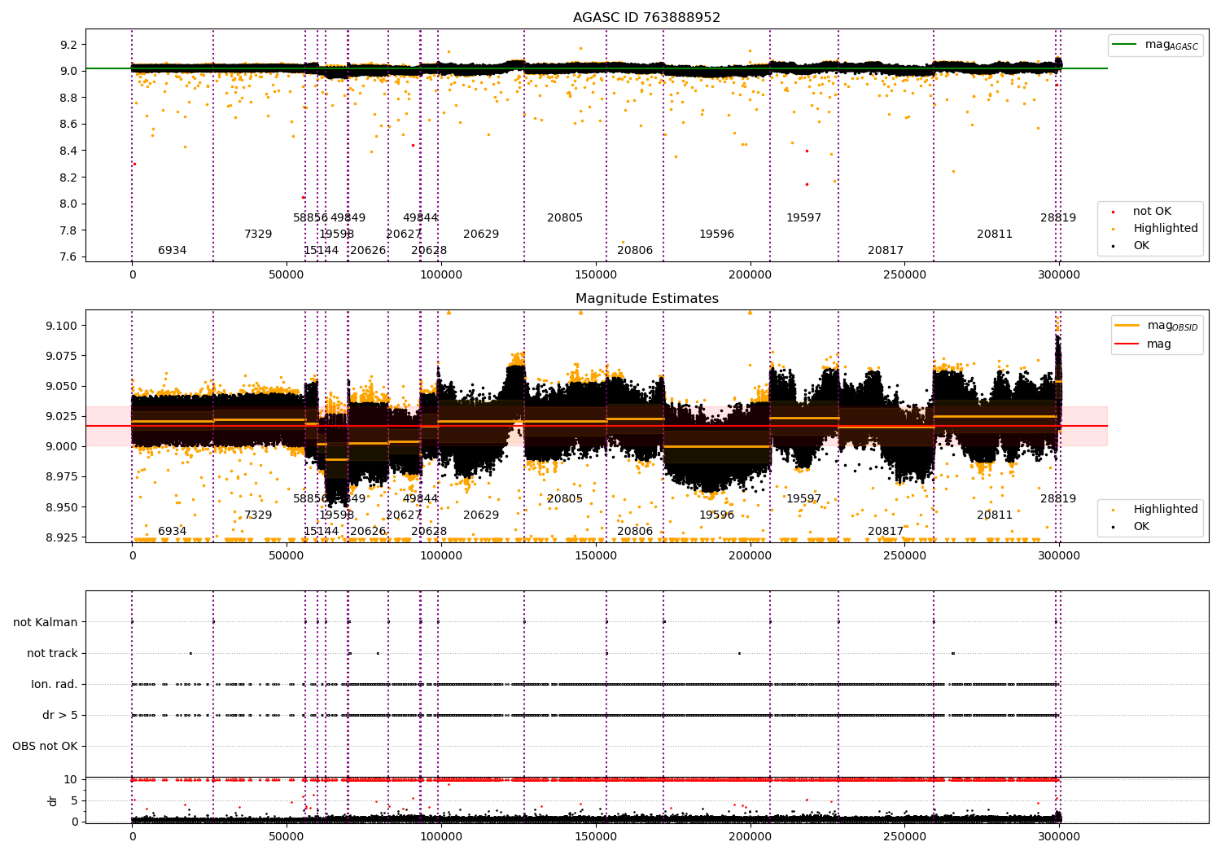Select 'Highlighted' legend entry in middle plot
The image size is (1221, 855).
(1165, 510)
